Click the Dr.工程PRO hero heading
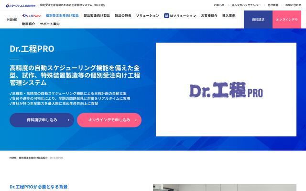This screenshot has width=306, height=191. (32, 49)
